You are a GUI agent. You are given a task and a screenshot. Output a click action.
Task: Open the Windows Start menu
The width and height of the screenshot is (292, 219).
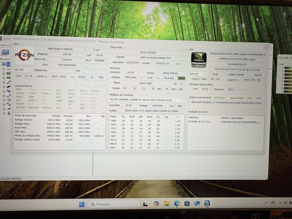81,204
